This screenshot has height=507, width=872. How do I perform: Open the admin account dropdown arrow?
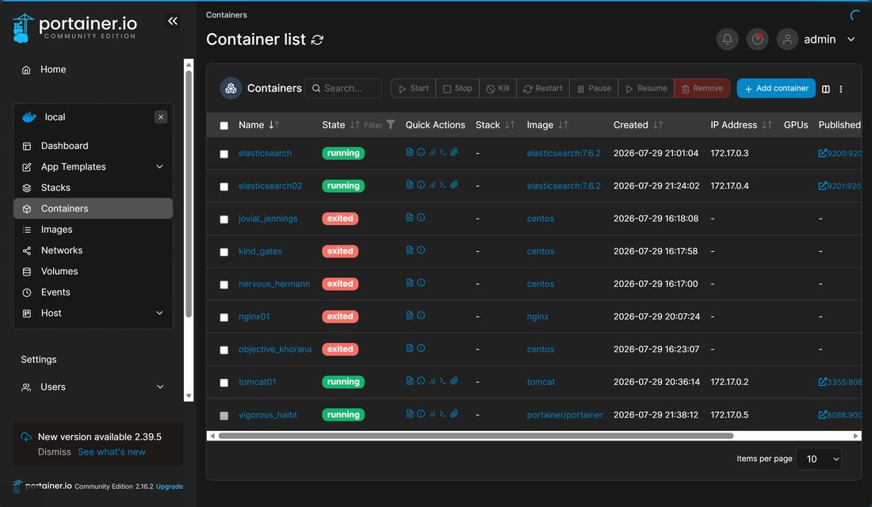851,40
